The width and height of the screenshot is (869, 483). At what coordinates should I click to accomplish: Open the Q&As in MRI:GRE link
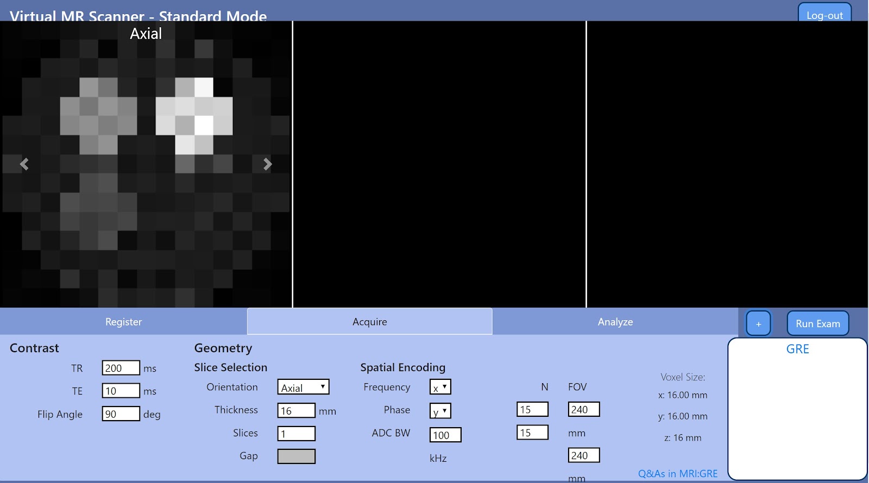[678, 473]
